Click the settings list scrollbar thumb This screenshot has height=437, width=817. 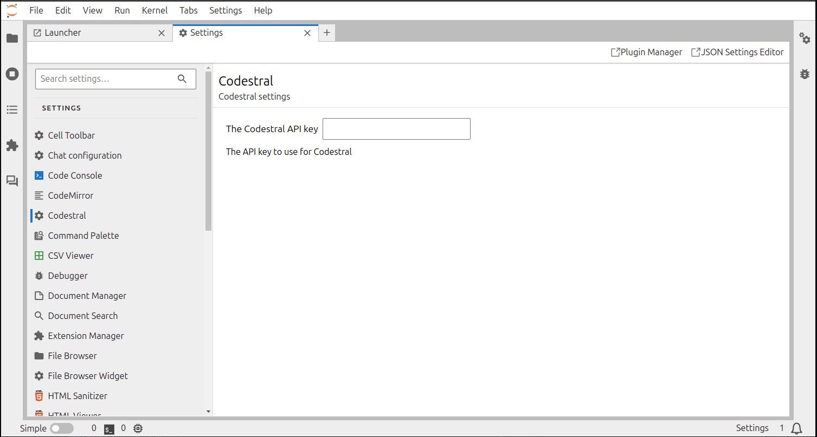pos(209,151)
